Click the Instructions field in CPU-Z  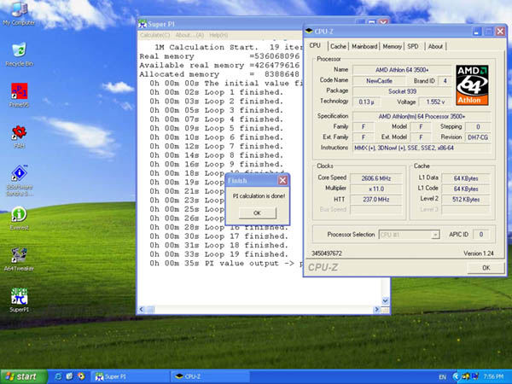pos(422,148)
